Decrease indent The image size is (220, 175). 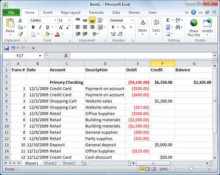tap(78, 34)
